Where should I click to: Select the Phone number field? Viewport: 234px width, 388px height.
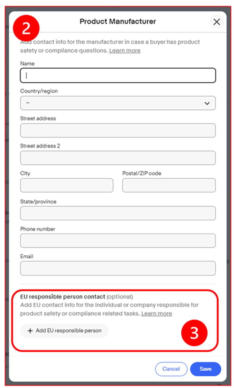(x=118, y=240)
